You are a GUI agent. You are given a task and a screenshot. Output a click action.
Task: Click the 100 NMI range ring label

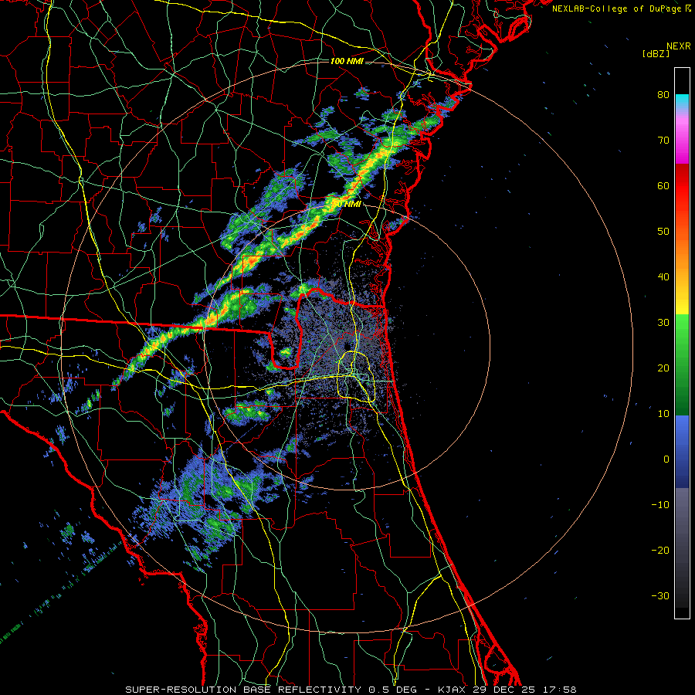tap(347, 61)
